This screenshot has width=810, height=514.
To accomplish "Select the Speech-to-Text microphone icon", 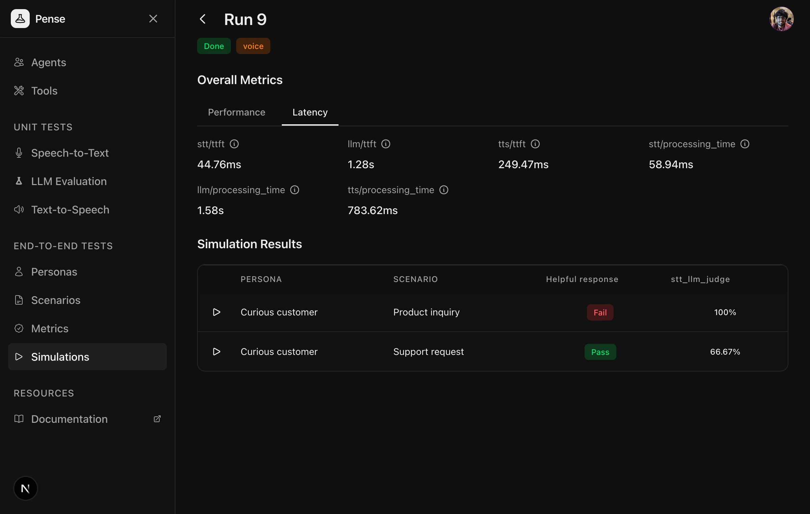I will coord(19,153).
